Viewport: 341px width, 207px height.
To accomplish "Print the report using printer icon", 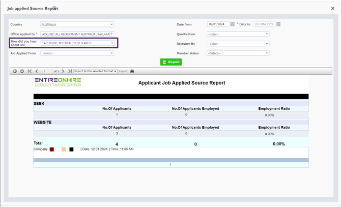I will (x=132, y=71).
